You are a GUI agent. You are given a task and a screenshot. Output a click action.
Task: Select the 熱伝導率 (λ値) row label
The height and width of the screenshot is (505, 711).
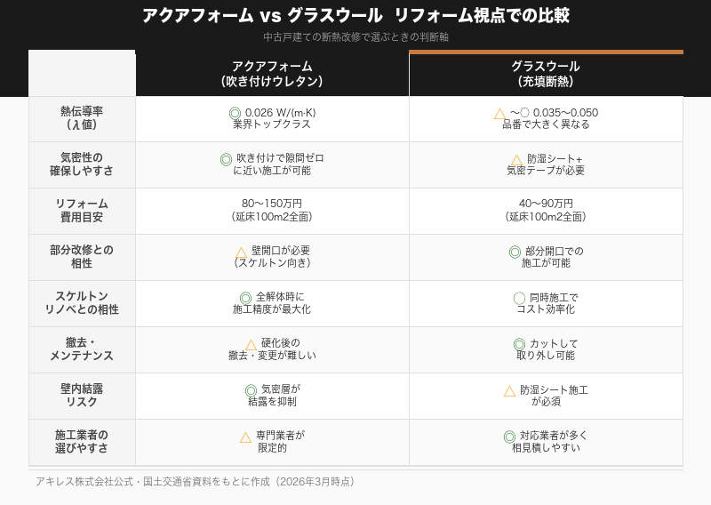pos(82,118)
